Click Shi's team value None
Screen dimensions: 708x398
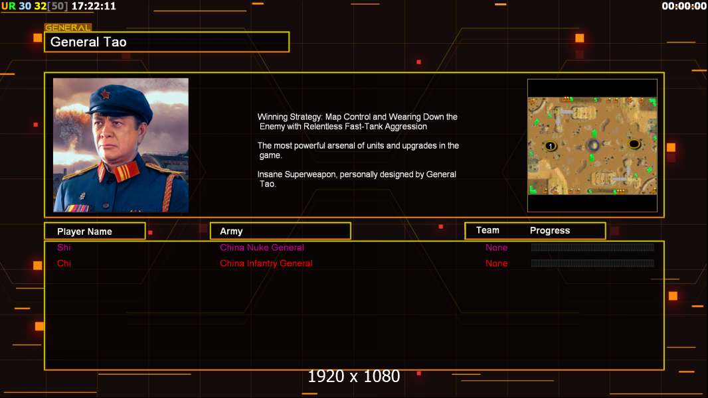pyautogui.click(x=496, y=247)
